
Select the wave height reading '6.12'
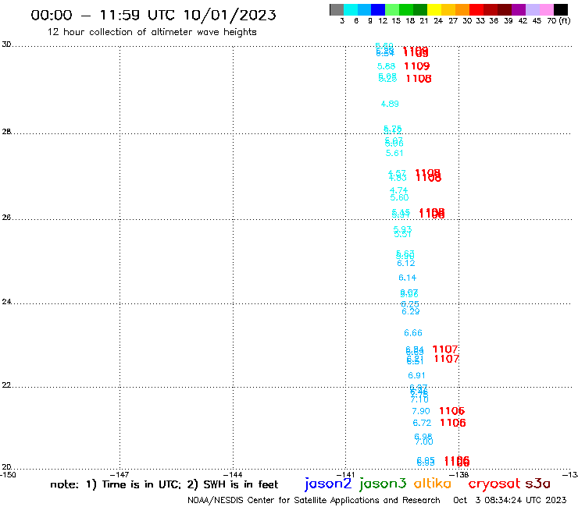[x=406, y=263]
